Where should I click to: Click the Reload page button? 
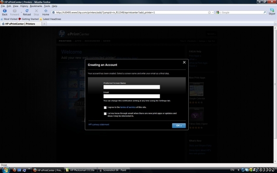27,13
